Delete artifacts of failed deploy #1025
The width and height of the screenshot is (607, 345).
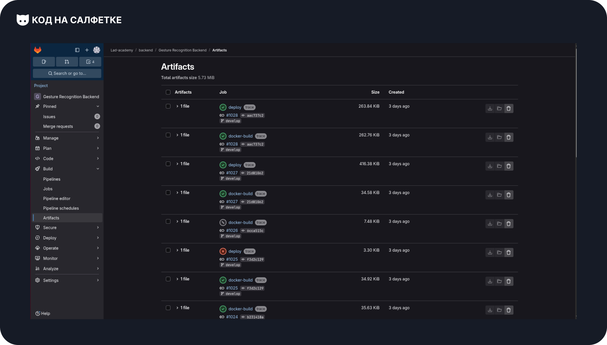[x=508, y=253]
